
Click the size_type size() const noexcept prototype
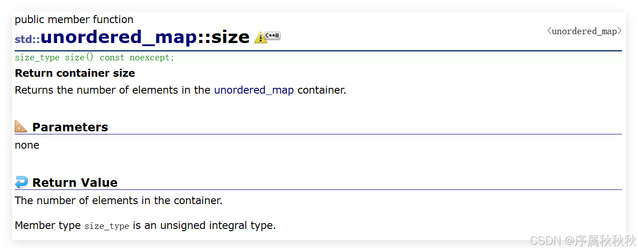pyautogui.click(x=94, y=58)
